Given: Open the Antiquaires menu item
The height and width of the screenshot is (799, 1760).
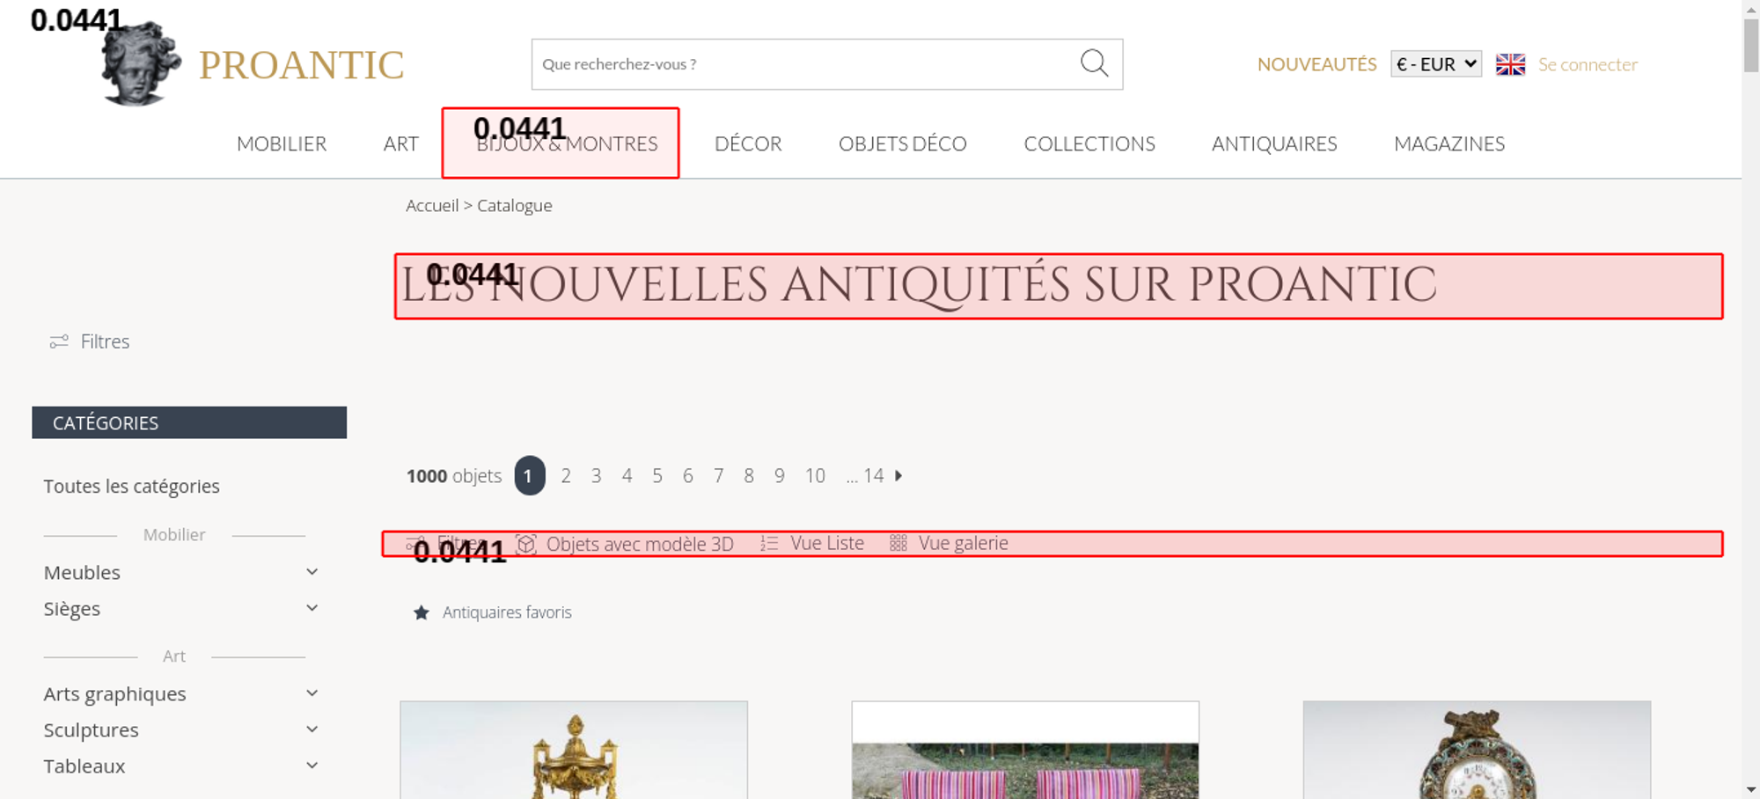Looking at the screenshot, I should coord(1273,143).
